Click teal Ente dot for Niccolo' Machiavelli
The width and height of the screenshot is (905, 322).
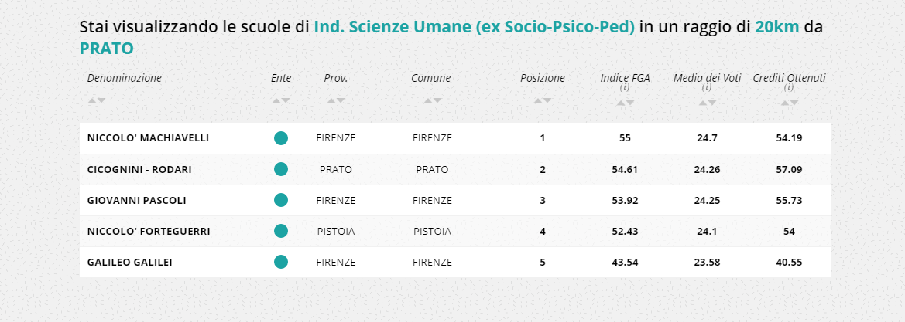(281, 138)
